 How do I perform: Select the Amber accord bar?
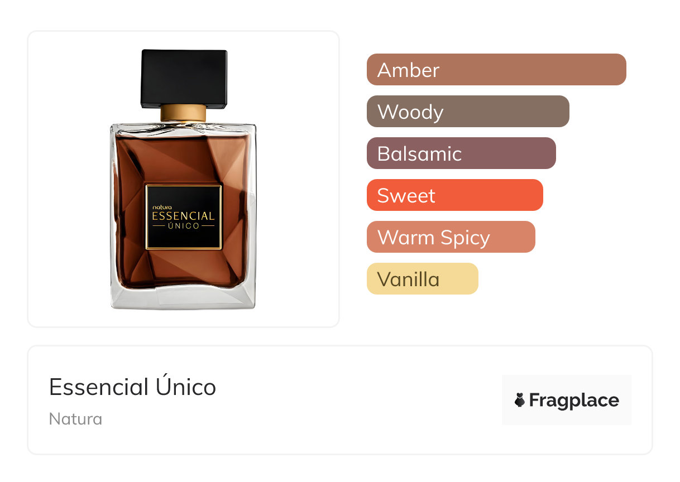pos(496,70)
